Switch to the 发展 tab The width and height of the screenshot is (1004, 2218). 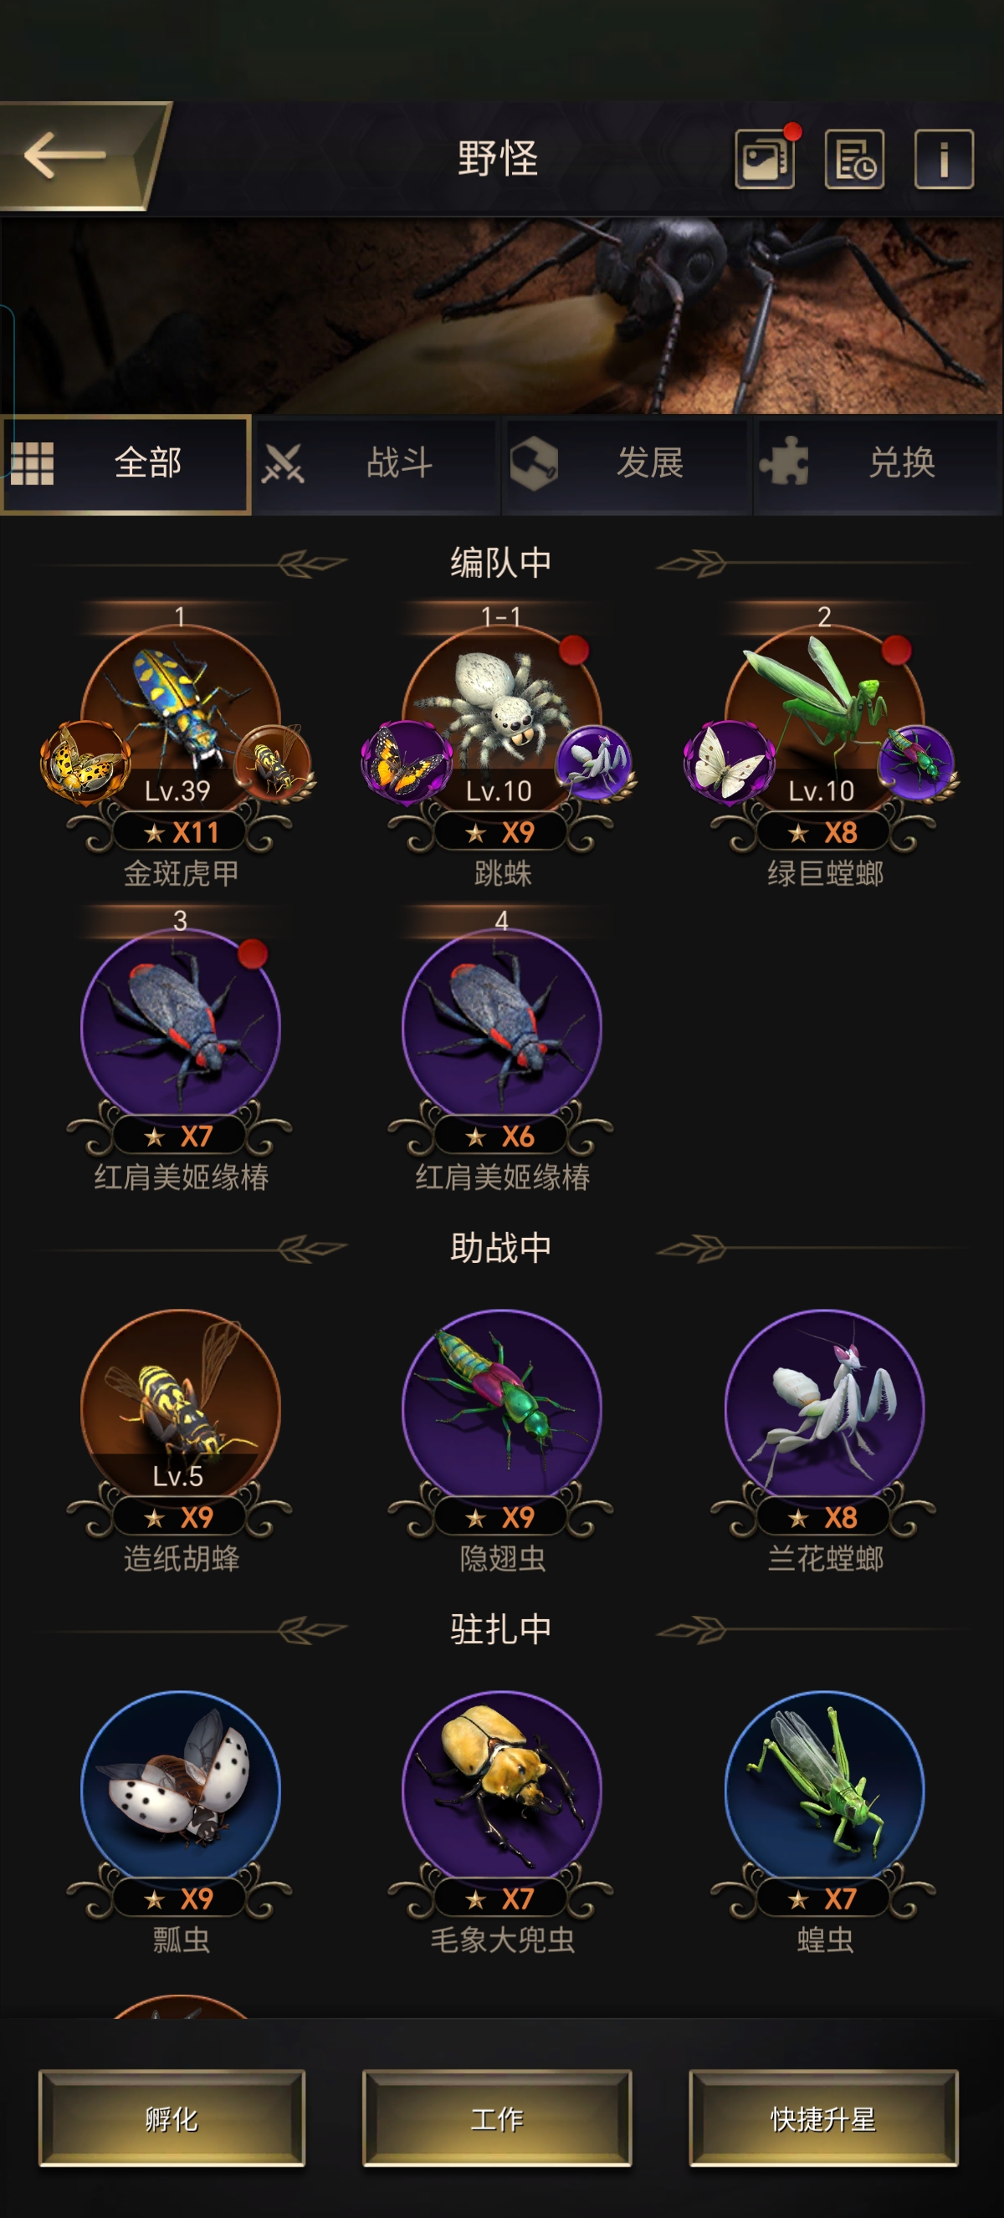pyautogui.click(x=627, y=464)
